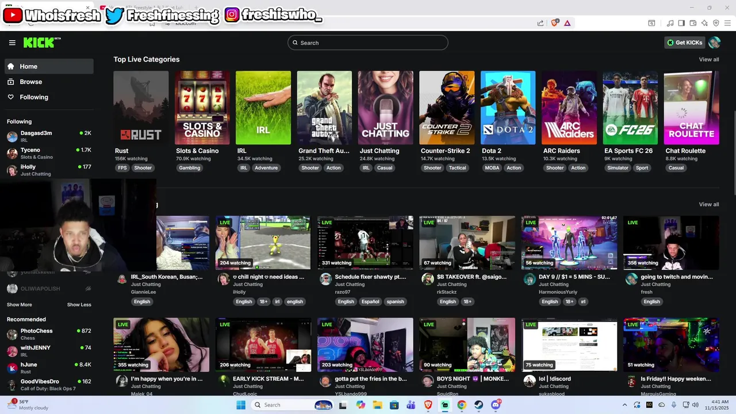
Task: View all streams in second section
Action: point(708,204)
